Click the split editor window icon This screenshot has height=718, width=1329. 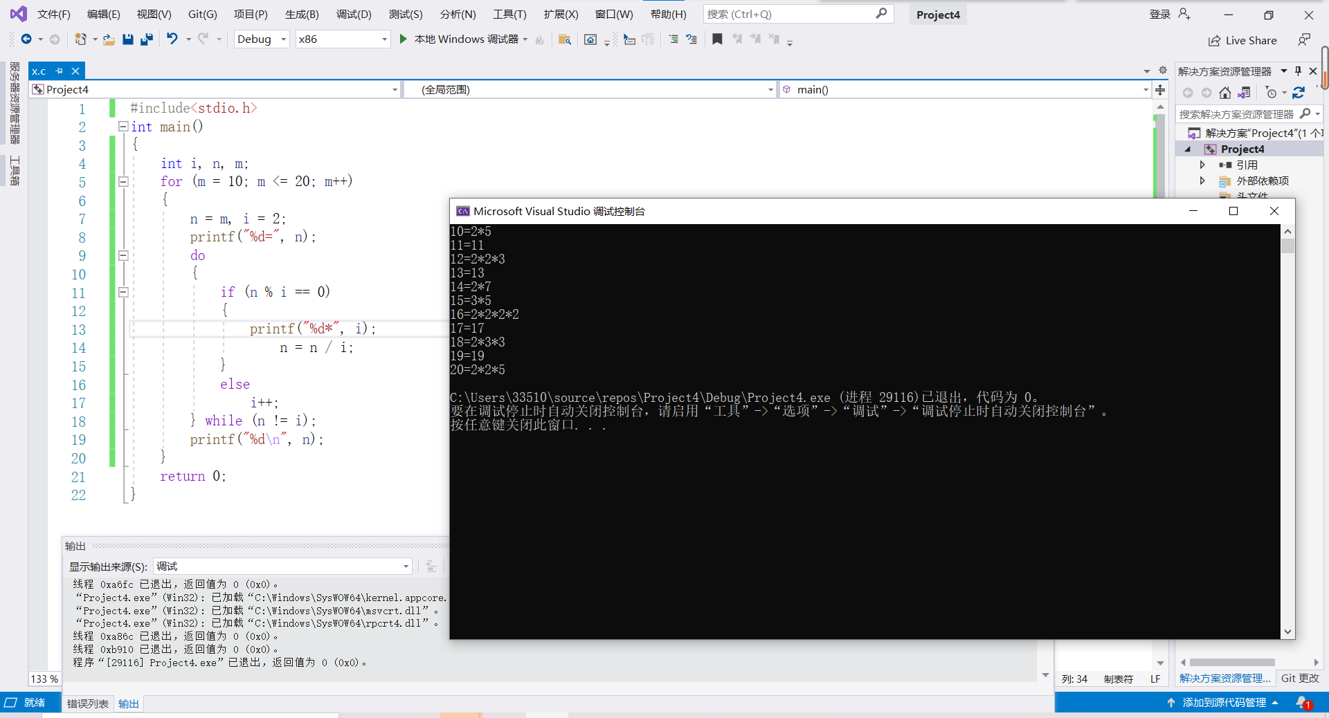tap(1161, 89)
